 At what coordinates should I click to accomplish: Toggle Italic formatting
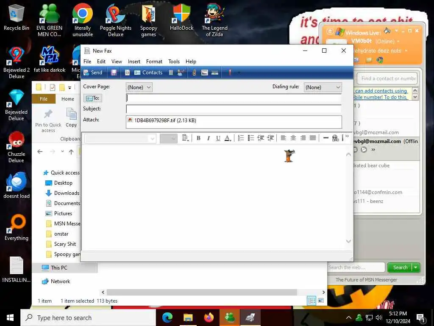point(209,138)
